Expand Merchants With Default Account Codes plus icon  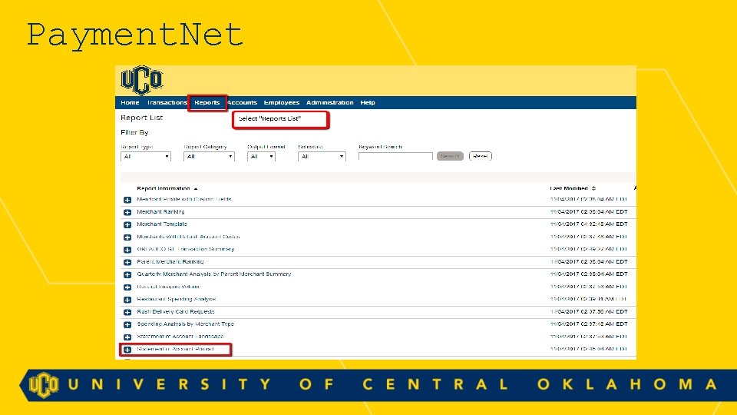point(127,237)
